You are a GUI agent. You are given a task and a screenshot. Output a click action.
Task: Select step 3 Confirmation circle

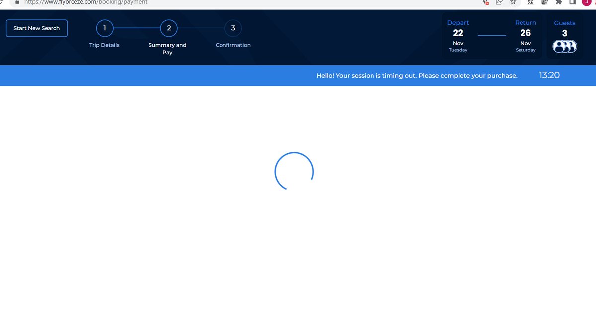tap(233, 28)
